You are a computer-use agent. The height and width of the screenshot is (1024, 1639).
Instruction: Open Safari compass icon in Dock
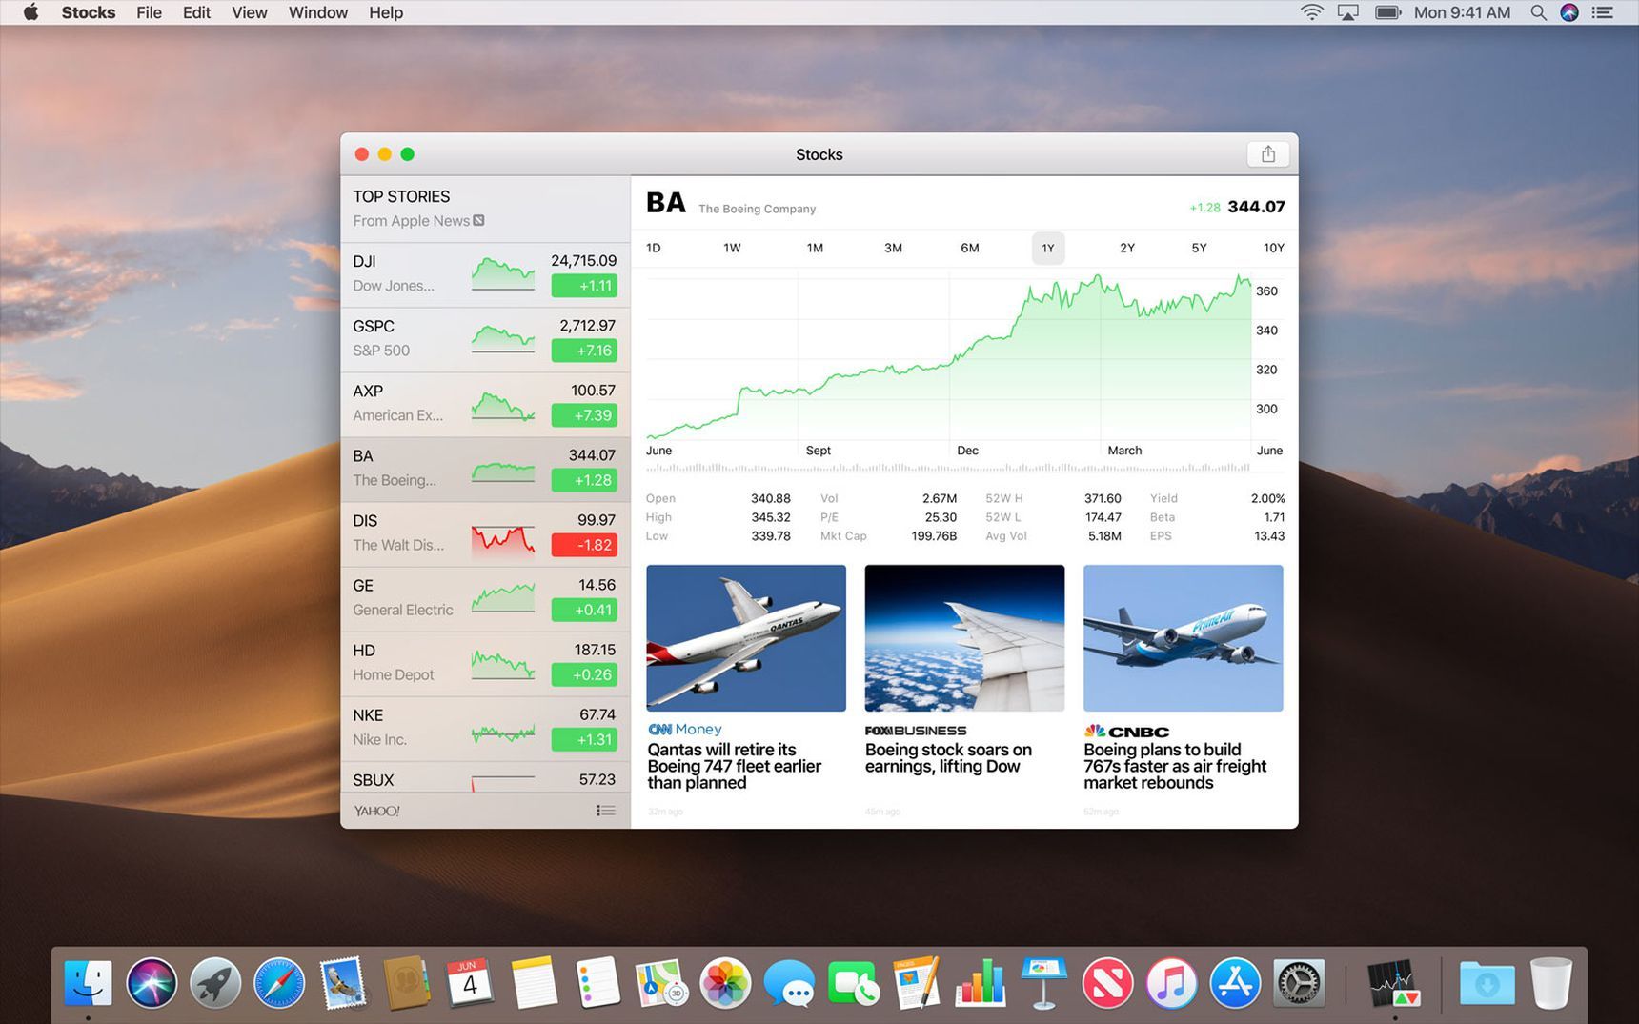pyautogui.click(x=279, y=983)
